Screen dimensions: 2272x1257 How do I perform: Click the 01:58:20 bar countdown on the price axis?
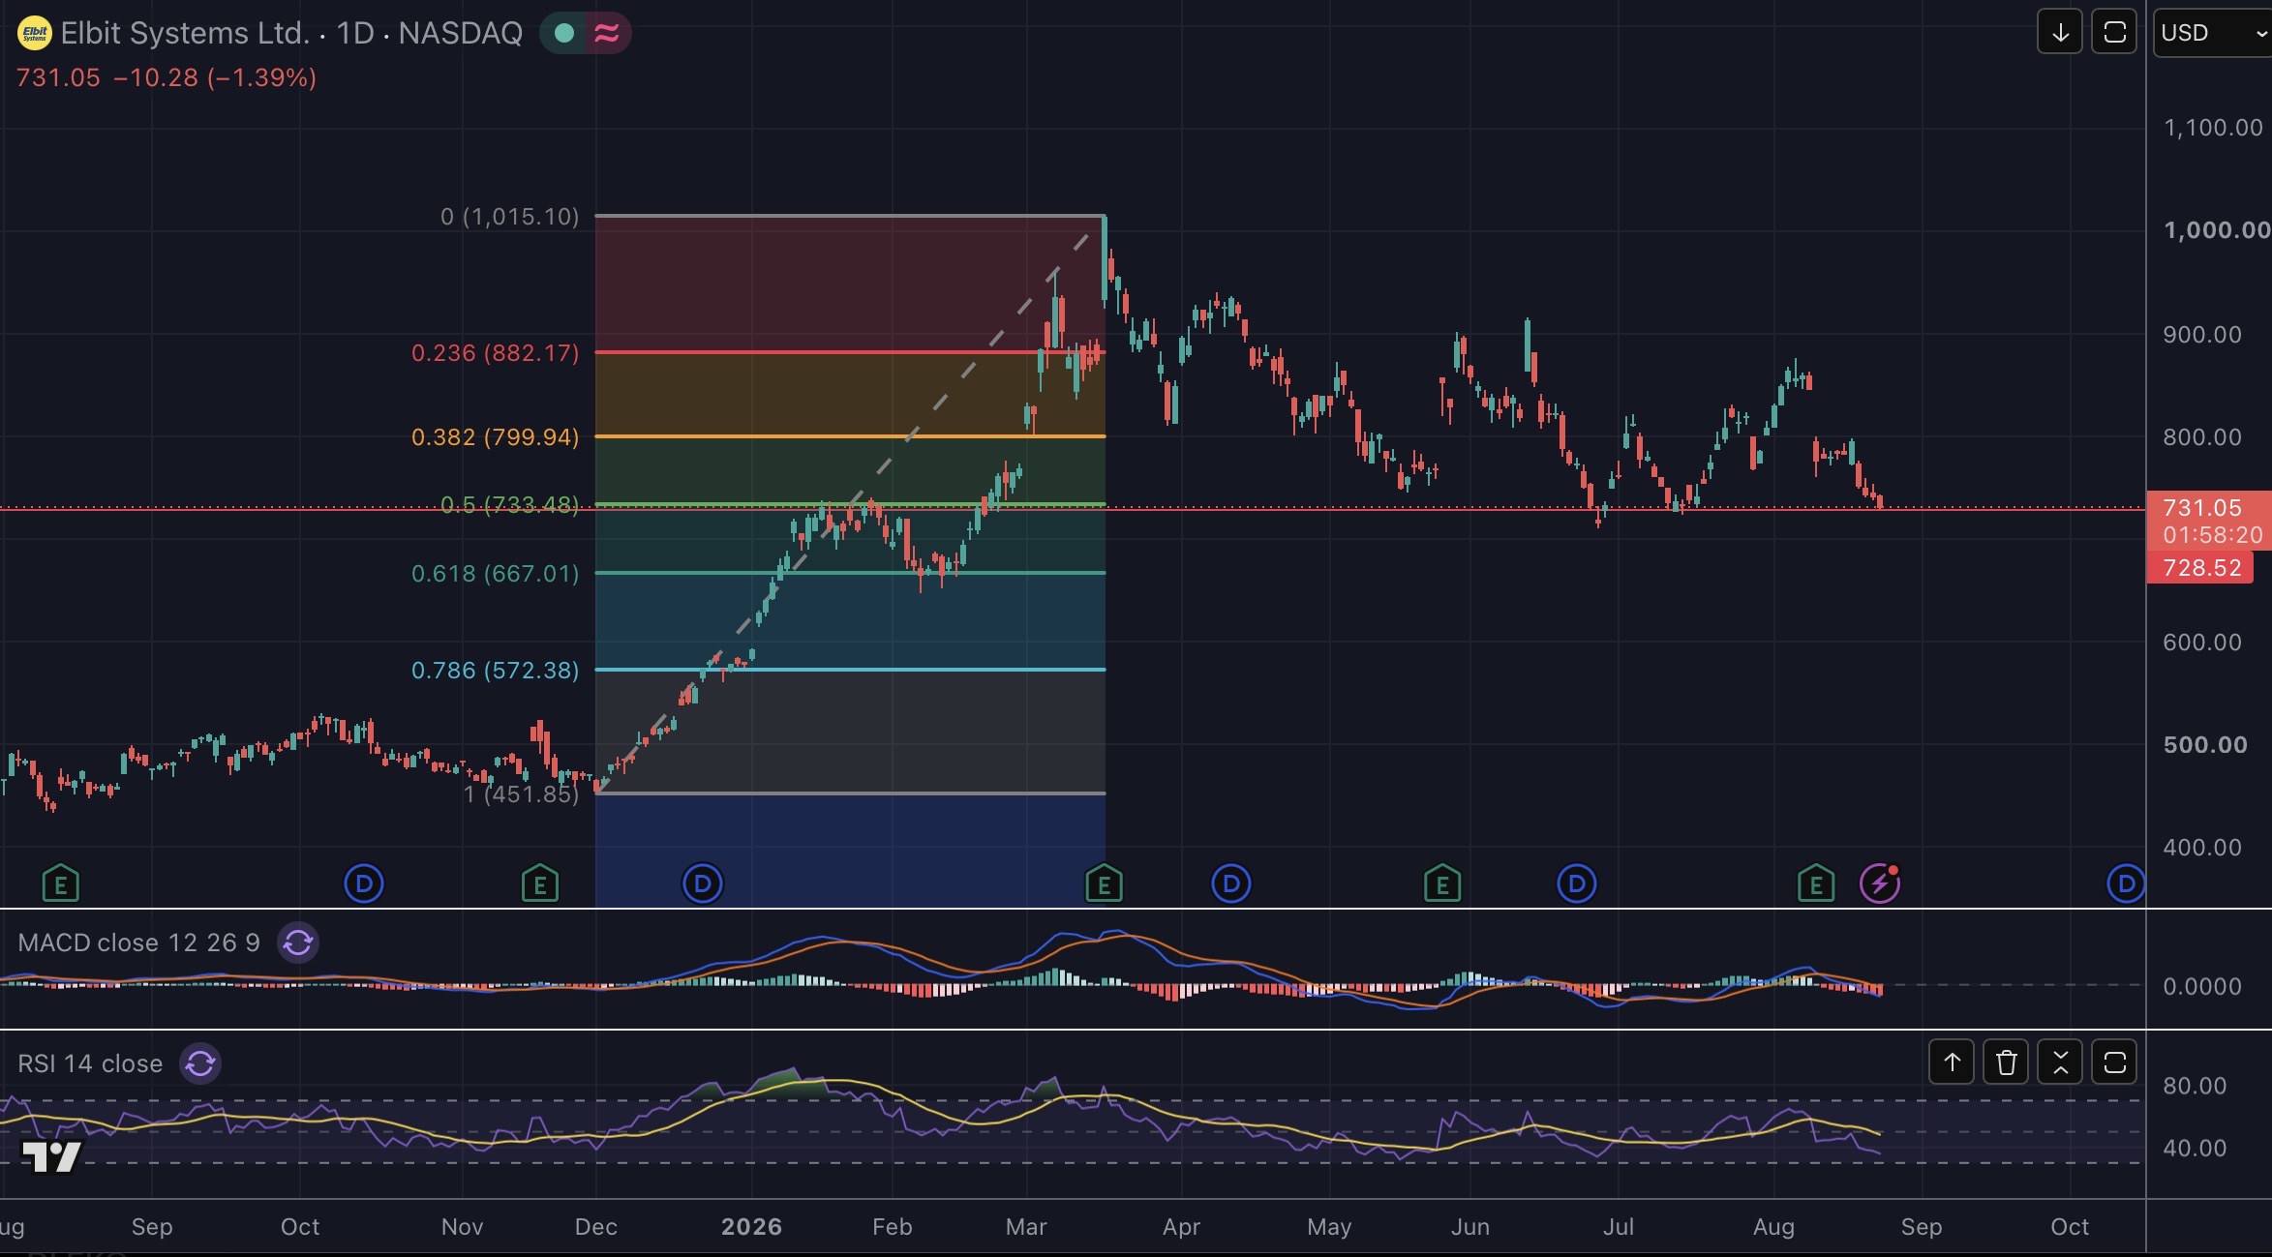pos(2213,535)
